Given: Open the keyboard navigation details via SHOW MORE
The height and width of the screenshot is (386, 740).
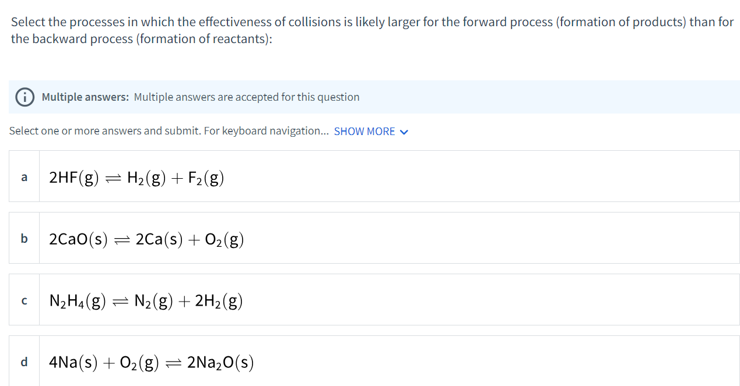Looking at the screenshot, I should pos(364,131).
